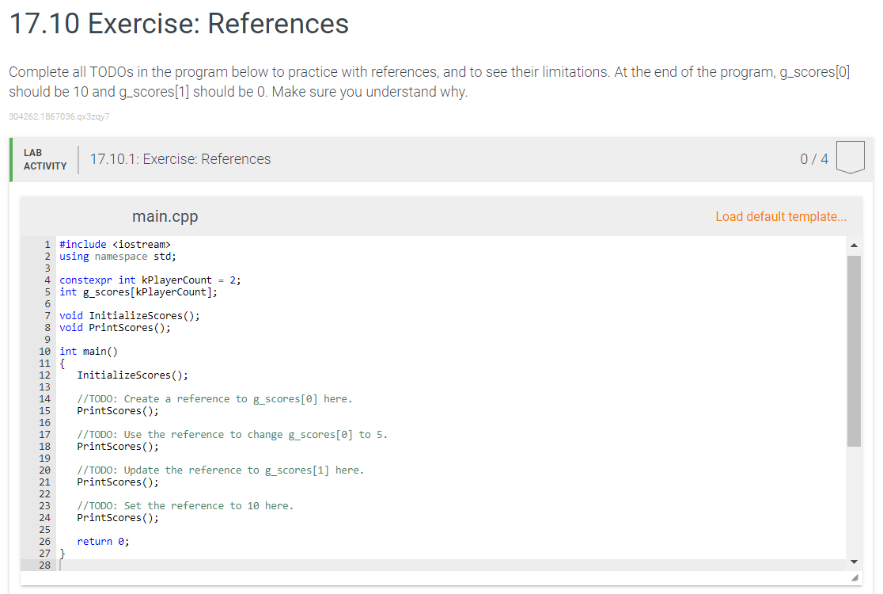Click the exercise ID text below the instructions
Image resolution: width=883 pixels, height=594 pixels.
tap(59, 116)
